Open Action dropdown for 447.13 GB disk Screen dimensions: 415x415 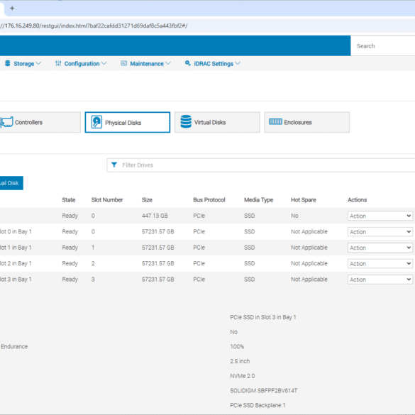coord(380,216)
